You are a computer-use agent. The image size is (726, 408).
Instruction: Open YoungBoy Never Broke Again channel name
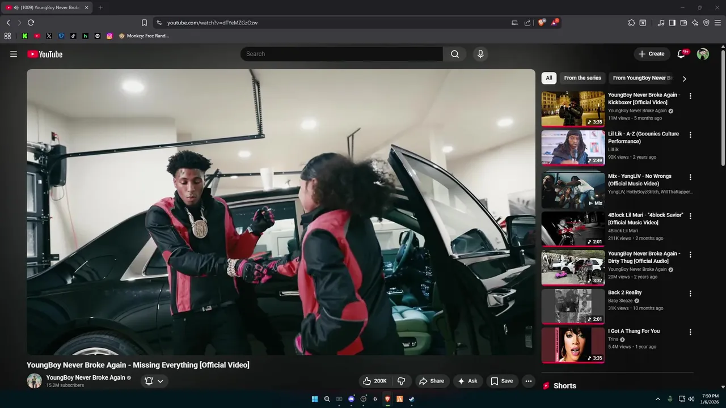pyautogui.click(x=86, y=377)
